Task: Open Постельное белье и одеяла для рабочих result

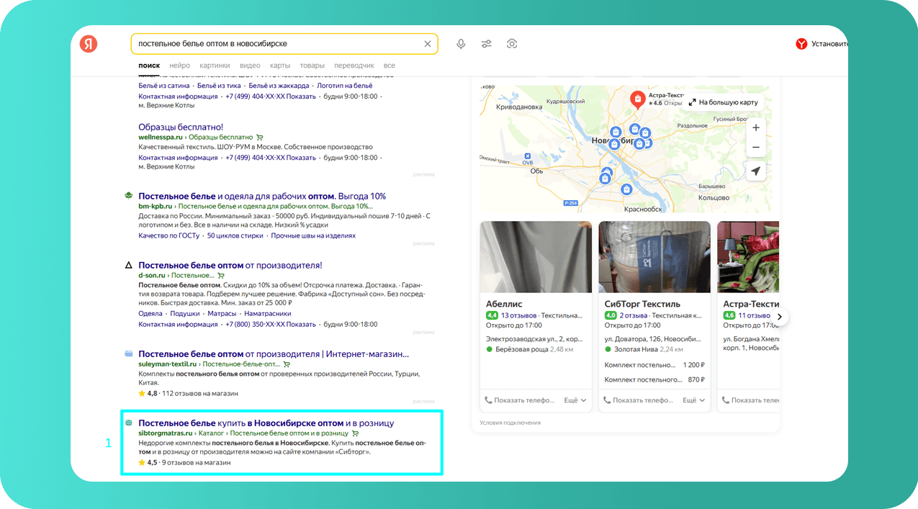Action: (262, 196)
